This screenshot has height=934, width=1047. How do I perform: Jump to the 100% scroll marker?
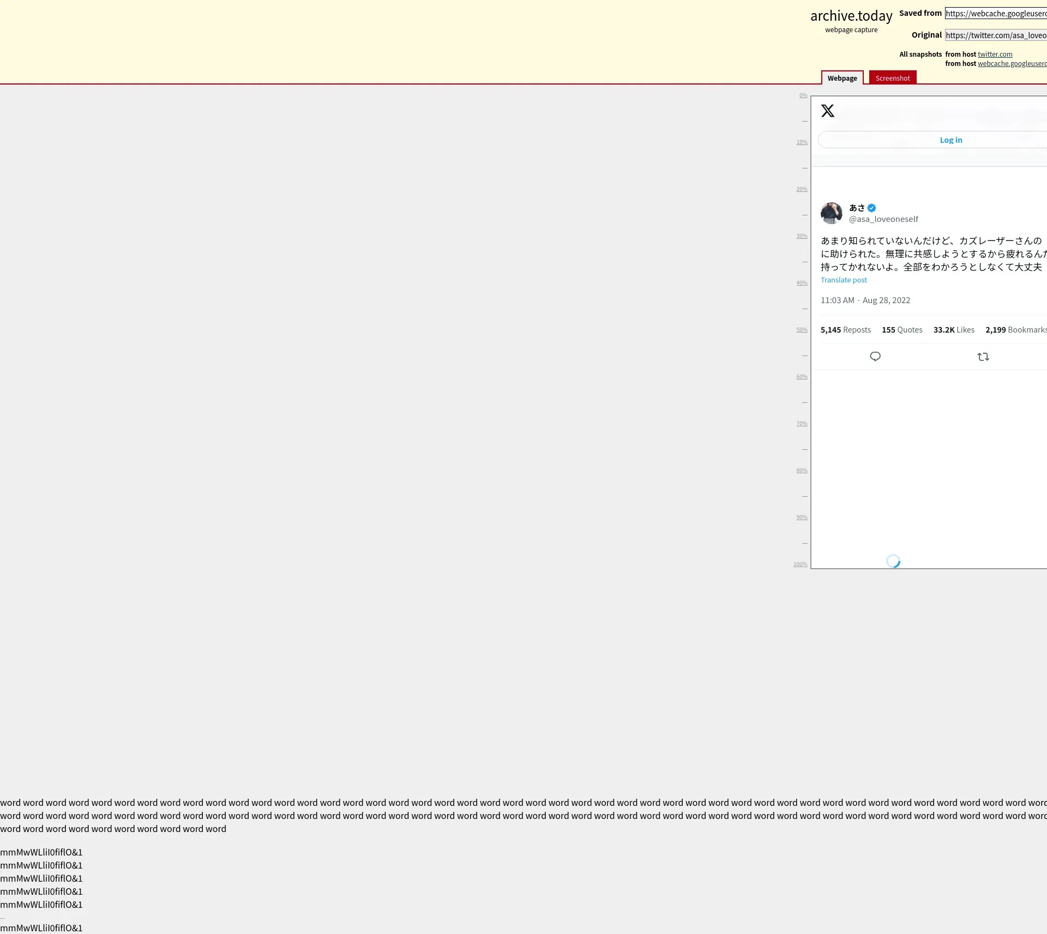[800, 564]
